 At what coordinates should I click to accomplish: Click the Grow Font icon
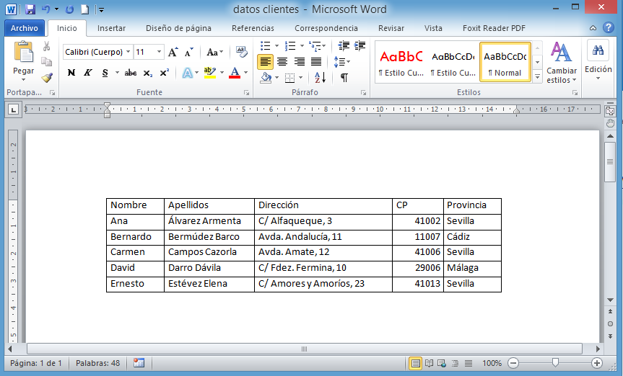(173, 52)
